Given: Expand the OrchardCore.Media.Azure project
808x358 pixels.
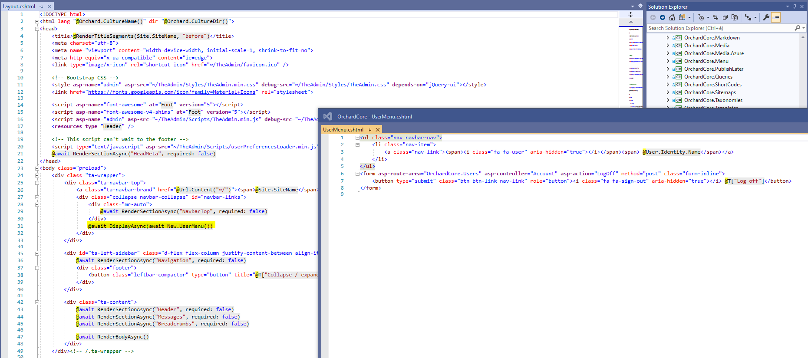Looking at the screenshot, I should pyautogui.click(x=668, y=53).
